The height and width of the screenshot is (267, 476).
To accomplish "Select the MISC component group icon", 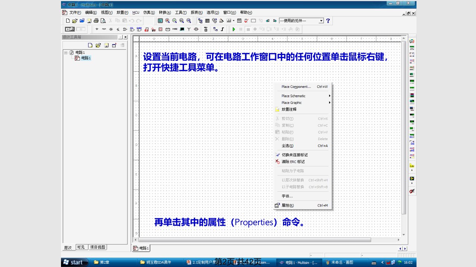I will pos(175,29).
